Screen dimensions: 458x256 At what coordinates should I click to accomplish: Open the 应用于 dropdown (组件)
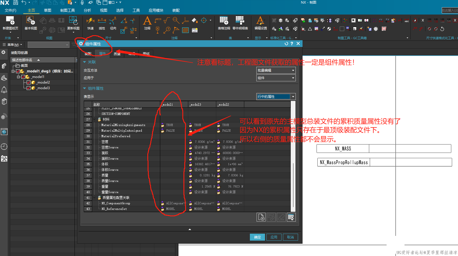[276, 78]
